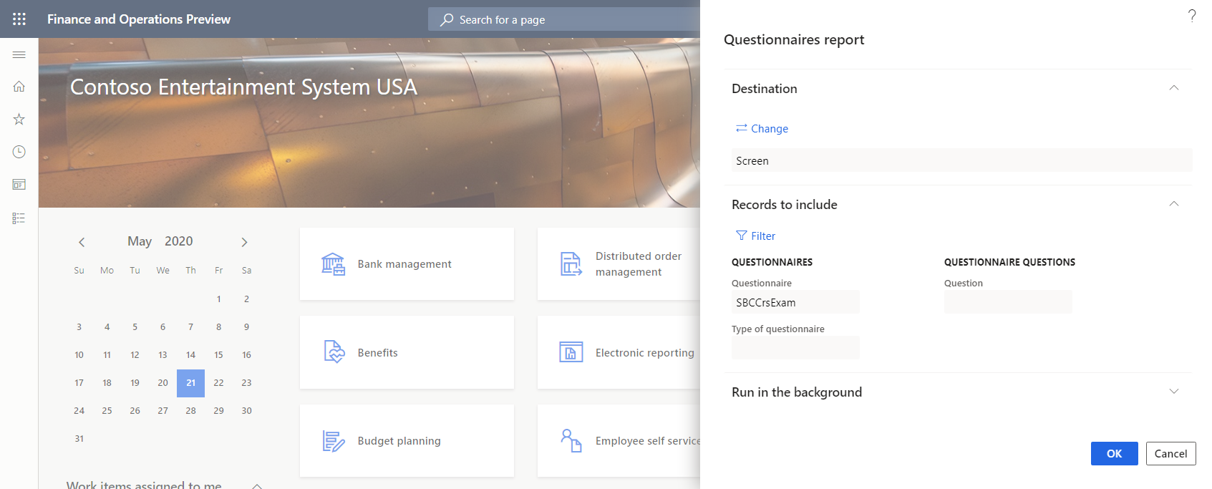Select May 21 in calendar
The height and width of the screenshot is (489, 1212).
coord(190,383)
